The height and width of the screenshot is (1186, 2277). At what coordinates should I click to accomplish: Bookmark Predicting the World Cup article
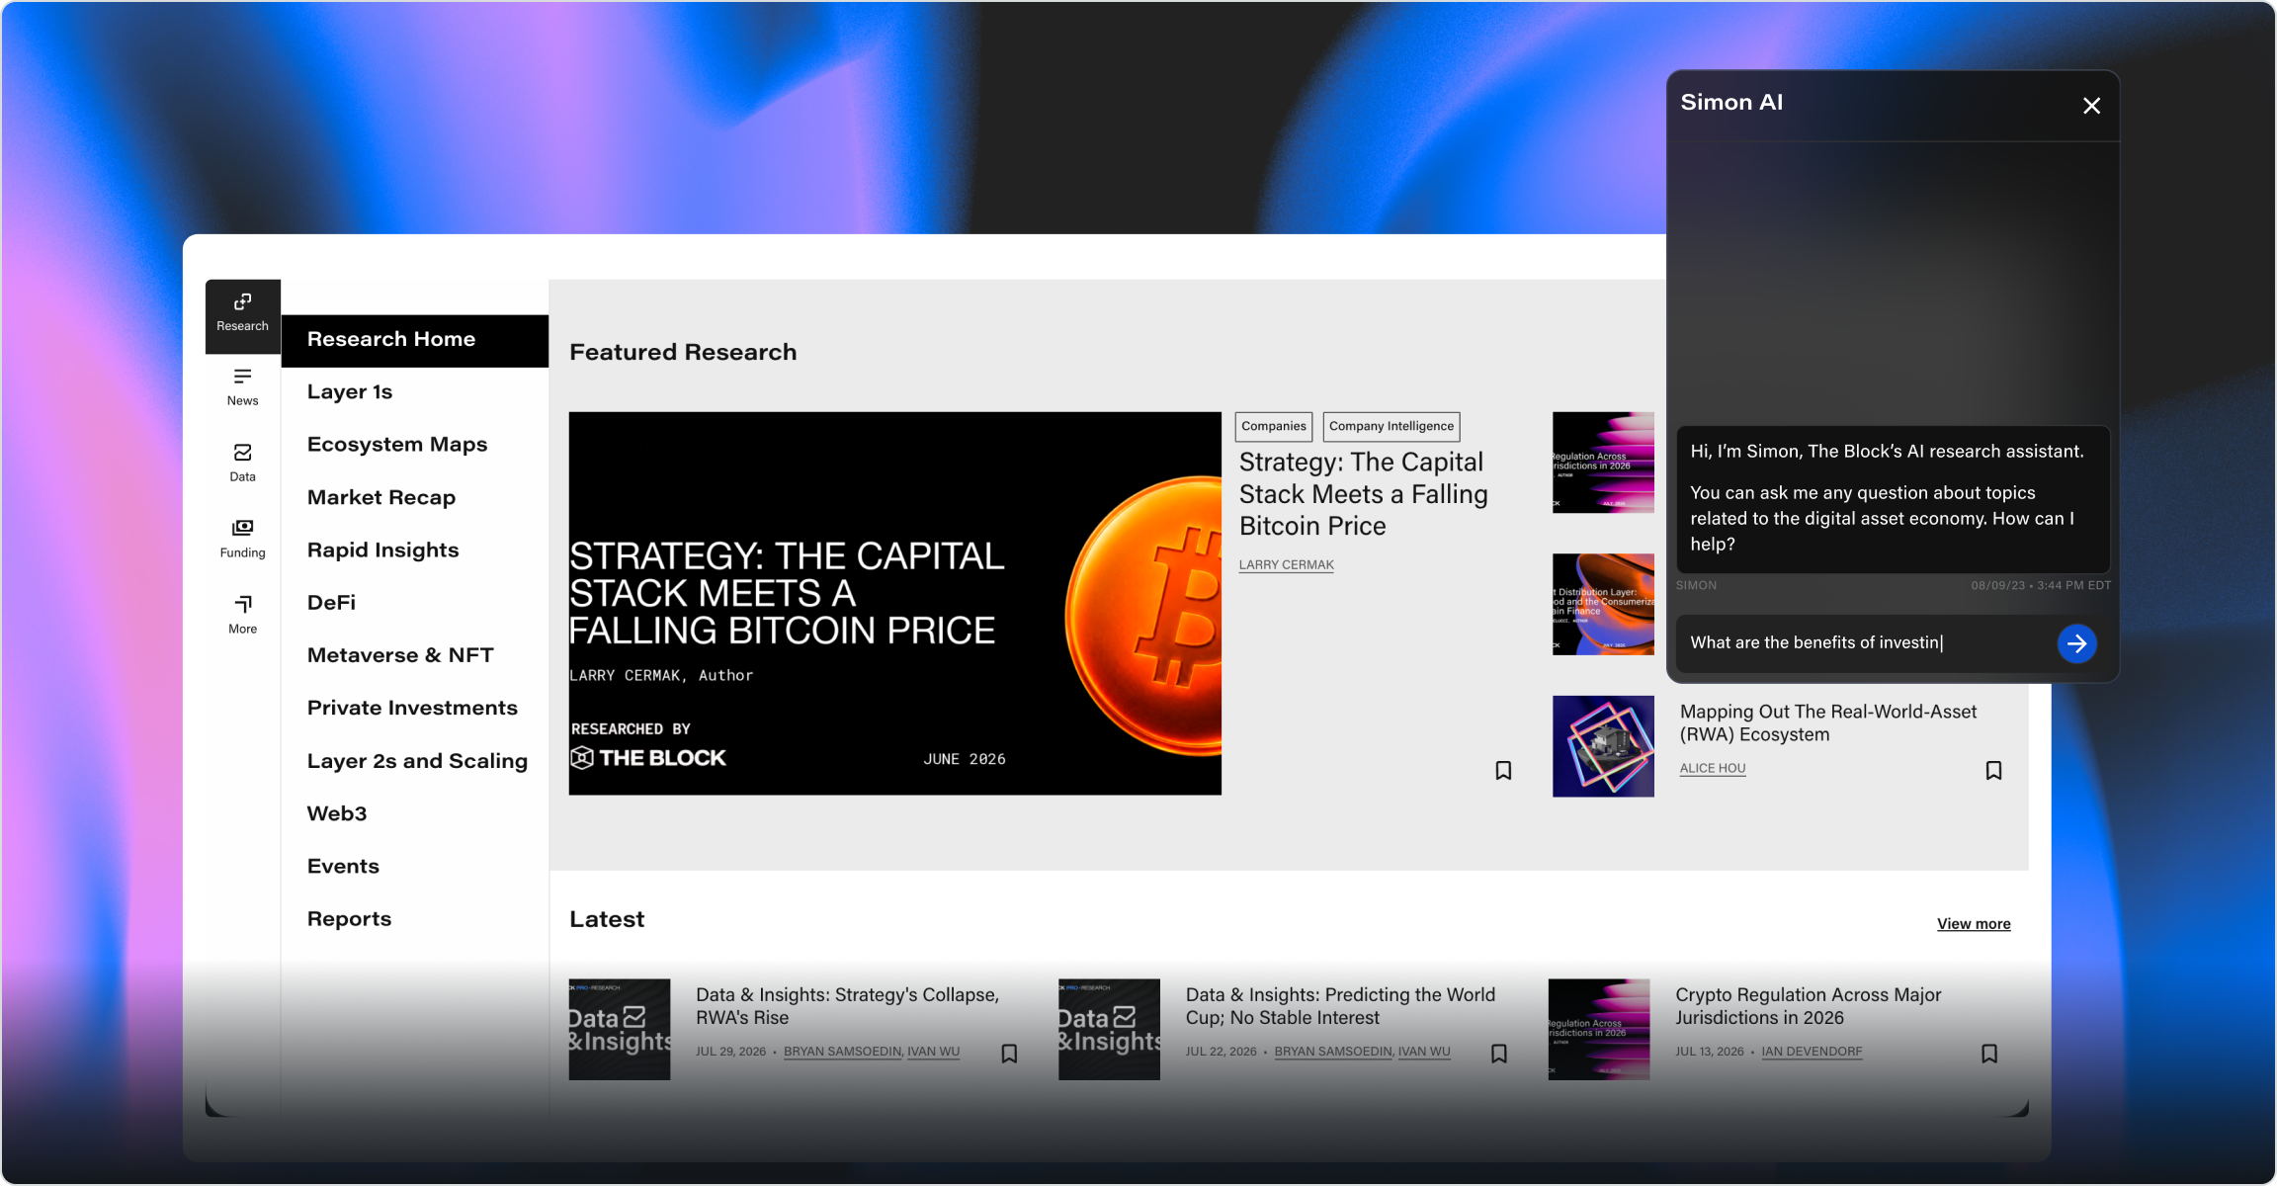coord(1499,1054)
